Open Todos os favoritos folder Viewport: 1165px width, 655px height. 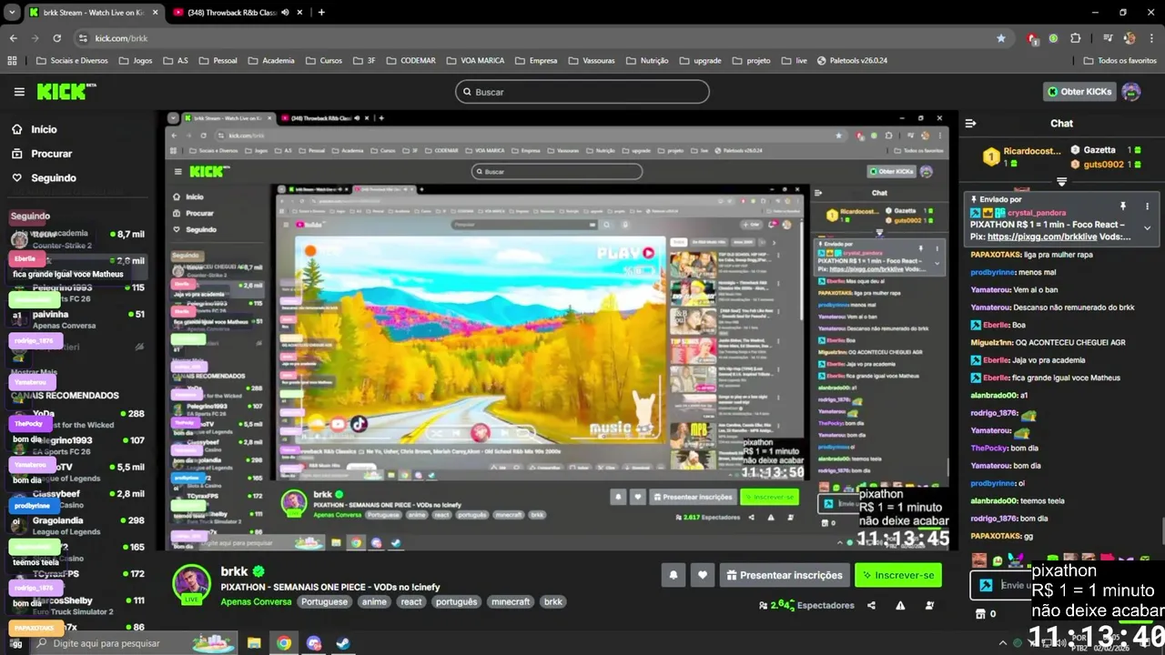(1119, 61)
